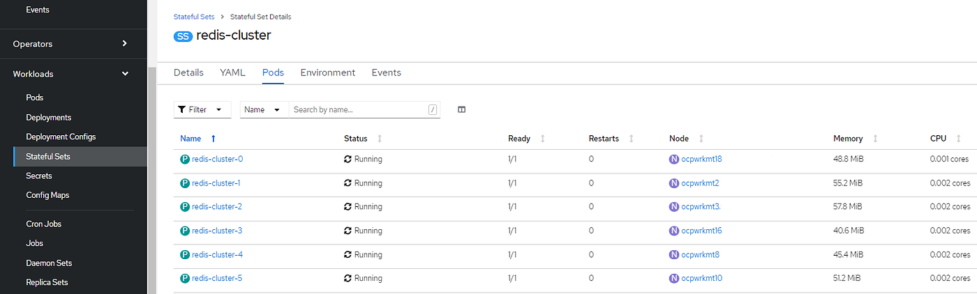Click the N icon of ocpwrkmt18
Screen dimensions: 977x294
tap(674, 159)
